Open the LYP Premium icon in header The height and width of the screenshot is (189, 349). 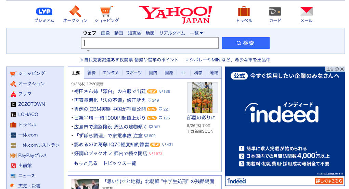[x=44, y=12]
